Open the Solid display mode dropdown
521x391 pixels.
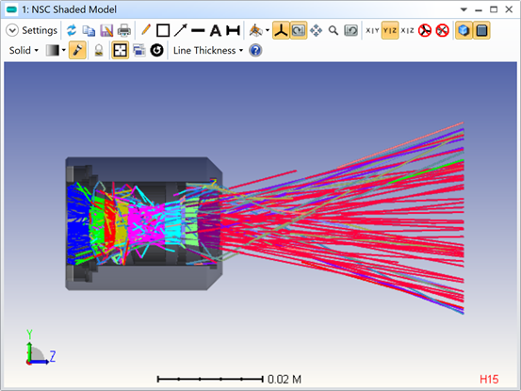(x=24, y=51)
